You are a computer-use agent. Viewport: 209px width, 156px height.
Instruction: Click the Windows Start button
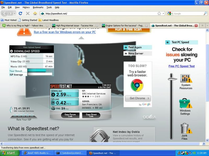pyautogui.click(x=10, y=153)
